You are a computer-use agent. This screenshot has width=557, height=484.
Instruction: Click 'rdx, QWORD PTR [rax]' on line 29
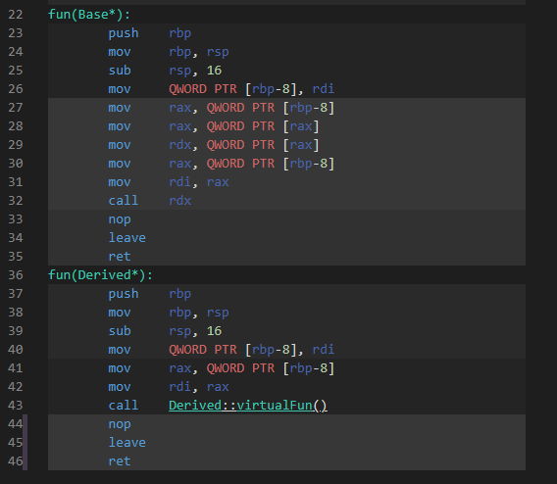(244, 145)
